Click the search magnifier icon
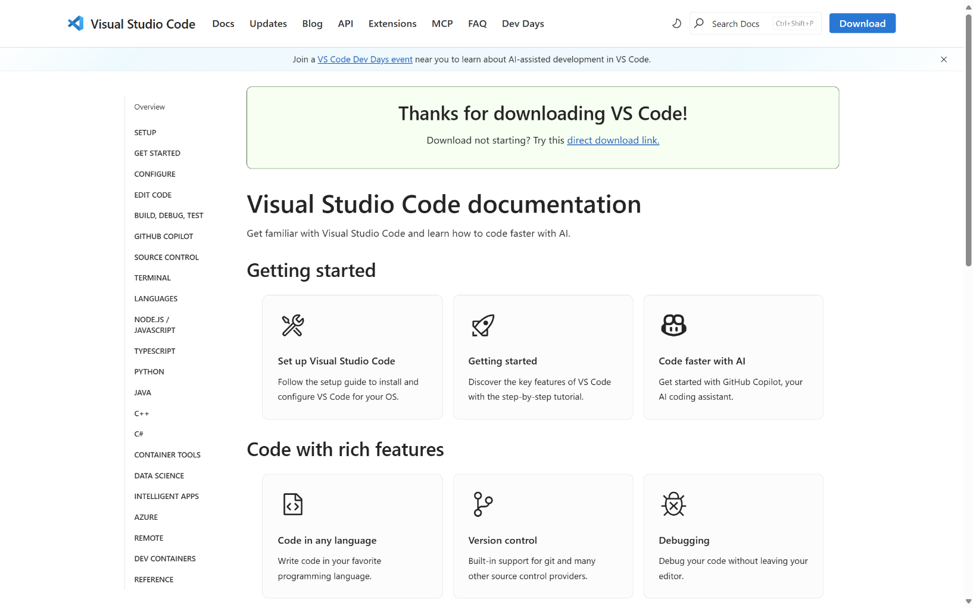The width and height of the screenshot is (973, 608). (x=699, y=23)
